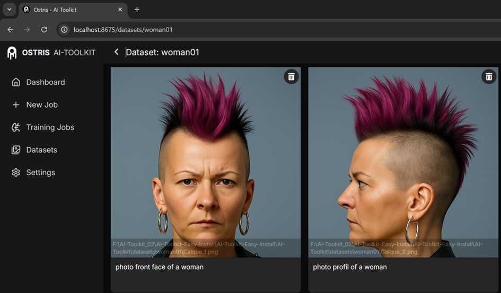Viewport: 501px width, 293px height.
Task: Click the Dashboard home icon
Action: [x=16, y=82]
